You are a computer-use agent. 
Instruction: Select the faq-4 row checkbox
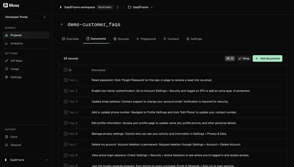point(66,112)
